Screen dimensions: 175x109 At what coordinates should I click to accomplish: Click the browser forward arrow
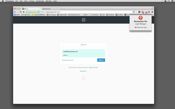tap(18, 12)
